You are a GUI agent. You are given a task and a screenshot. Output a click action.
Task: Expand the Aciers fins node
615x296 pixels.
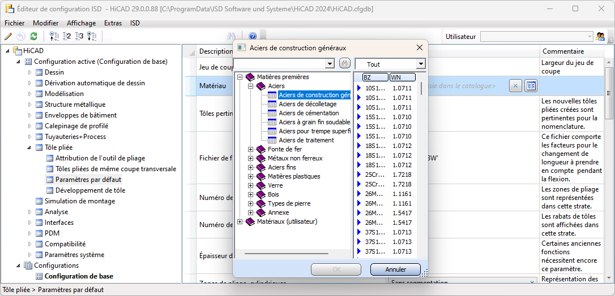click(251, 167)
